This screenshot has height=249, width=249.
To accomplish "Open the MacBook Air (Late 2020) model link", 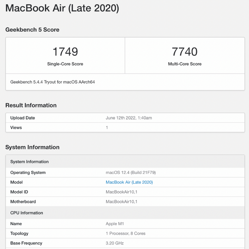I will pos(129,182).
